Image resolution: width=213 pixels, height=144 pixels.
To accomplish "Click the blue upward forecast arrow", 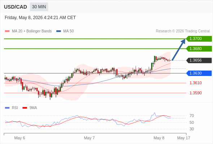I will point(179,50).
